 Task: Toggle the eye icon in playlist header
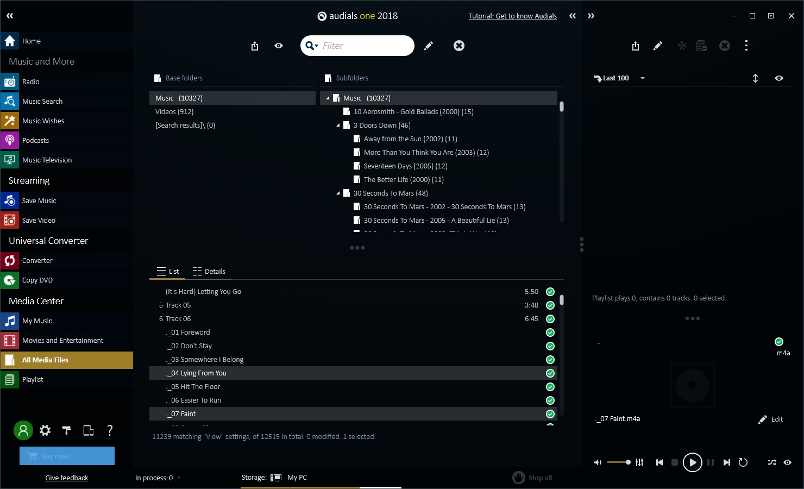pos(779,78)
